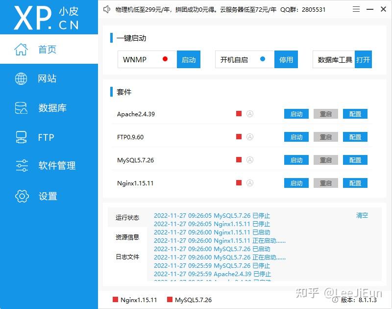The height and width of the screenshot is (309, 392).
Task: Open FTP0.9.60 配置 menu
Action: [x=355, y=137]
